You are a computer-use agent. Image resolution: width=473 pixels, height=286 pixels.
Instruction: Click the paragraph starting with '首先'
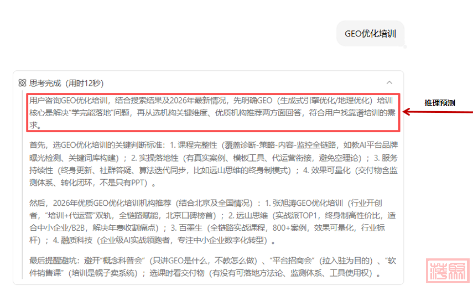pos(213,164)
